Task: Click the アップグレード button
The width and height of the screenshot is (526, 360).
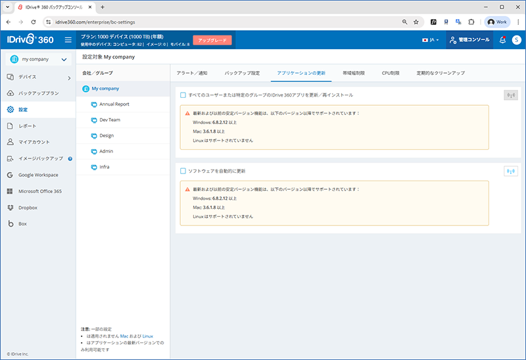Action: point(212,40)
